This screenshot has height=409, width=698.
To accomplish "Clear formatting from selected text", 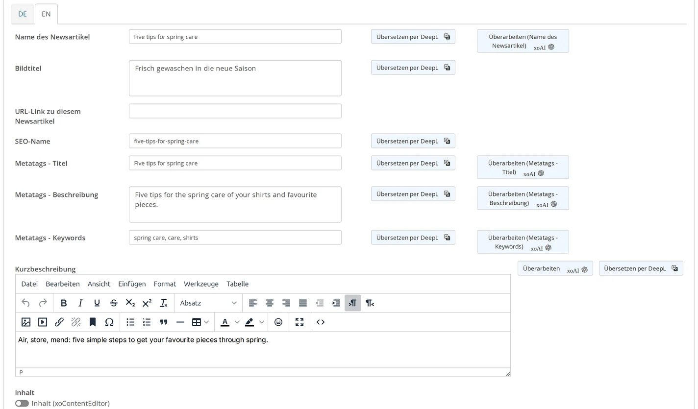I will [164, 303].
